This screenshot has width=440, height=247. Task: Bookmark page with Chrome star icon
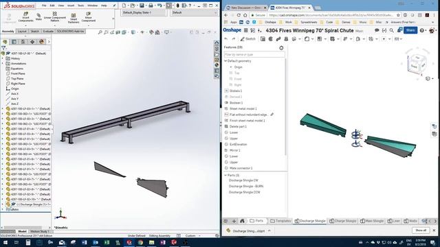pyautogui.click(x=398, y=15)
